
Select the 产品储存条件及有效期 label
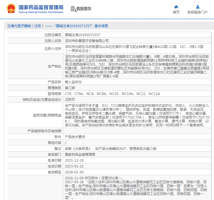click(x=44, y=131)
